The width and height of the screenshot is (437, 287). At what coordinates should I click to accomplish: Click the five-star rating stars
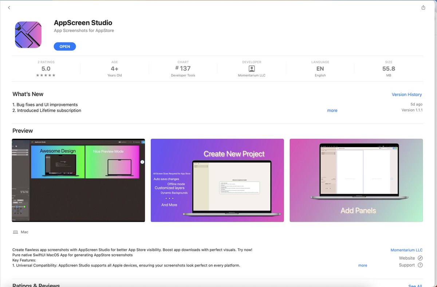pos(46,75)
